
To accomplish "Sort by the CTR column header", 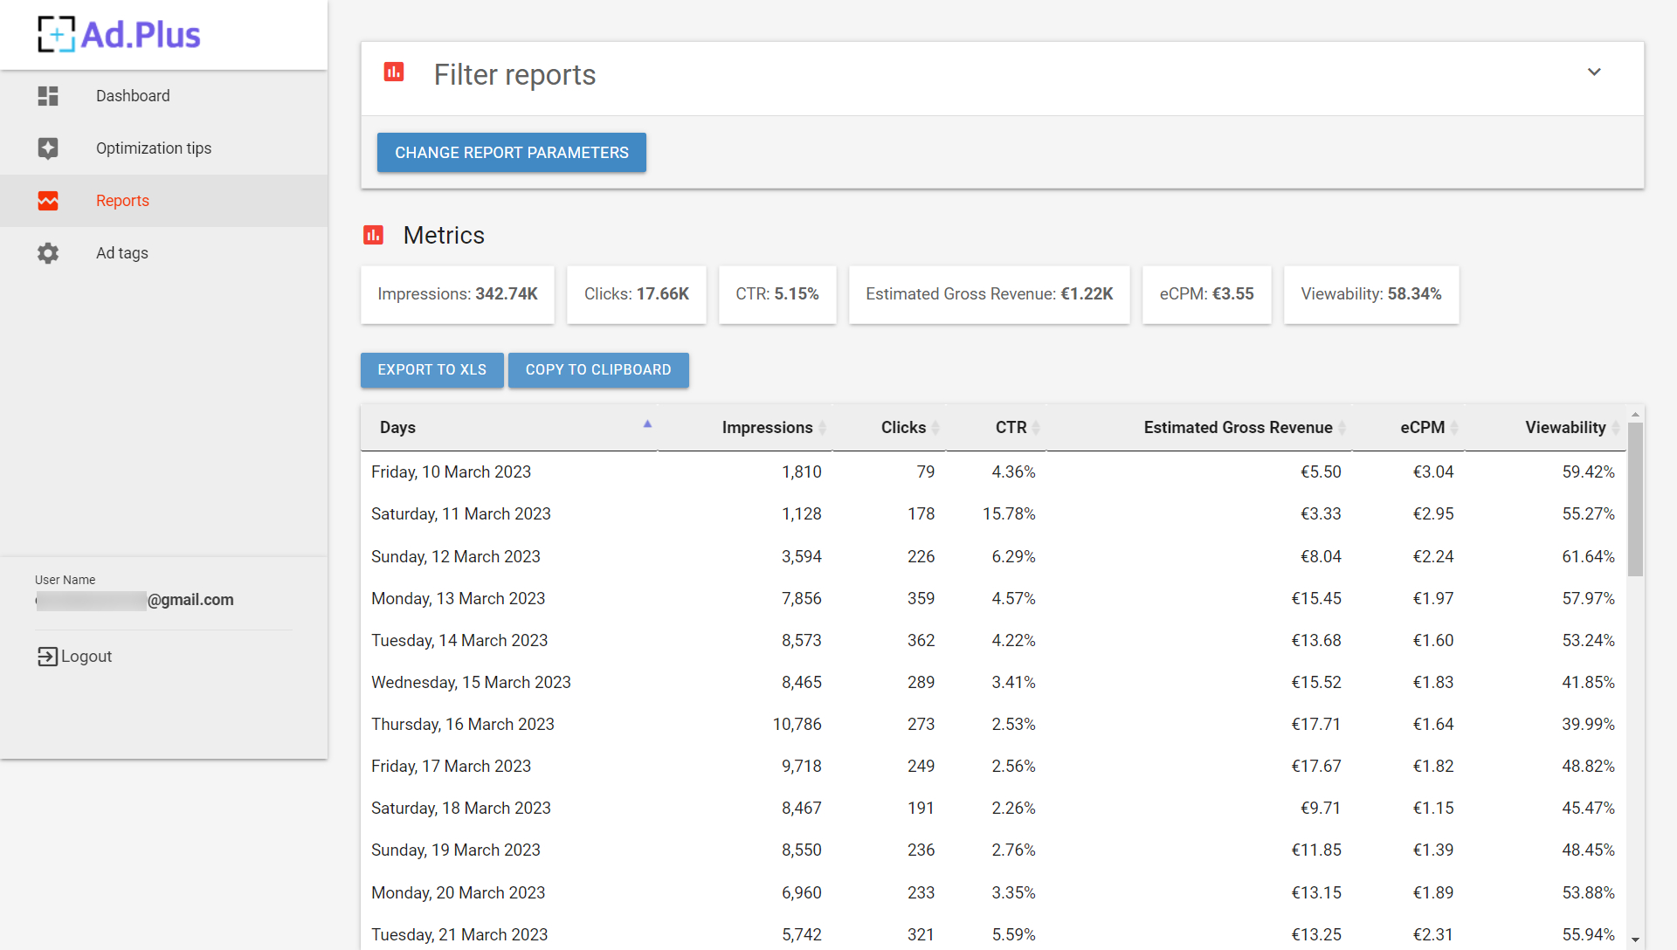I will [1011, 427].
